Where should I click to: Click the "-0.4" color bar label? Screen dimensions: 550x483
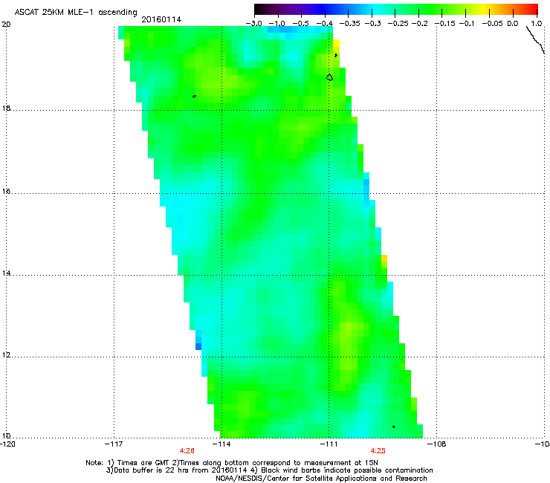click(x=325, y=24)
